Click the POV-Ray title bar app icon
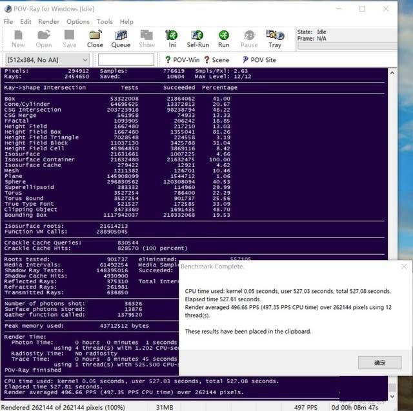The image size is (413, 411). click(8, 9)
